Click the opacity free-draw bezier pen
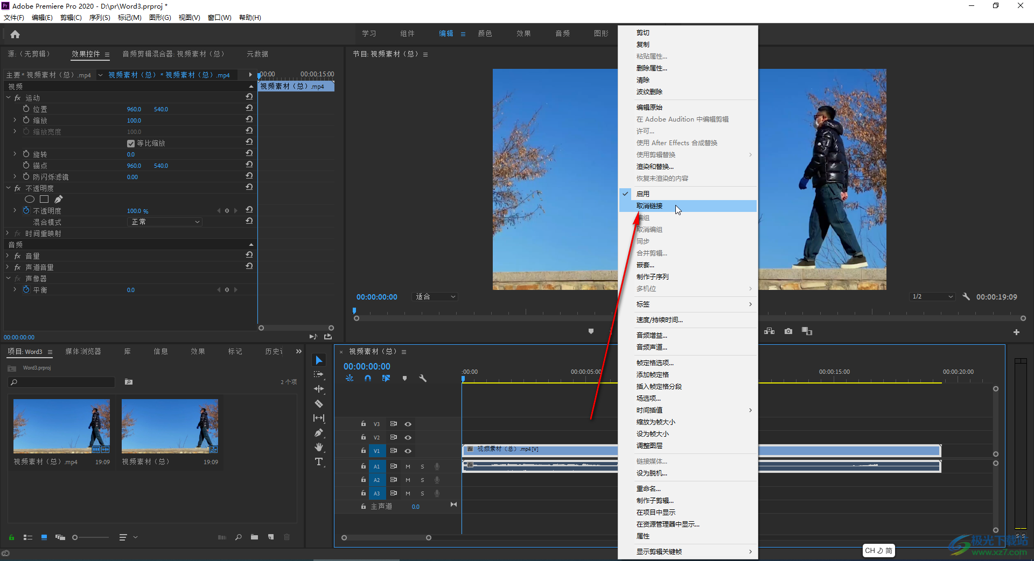1034x561 pixels. pos(59,200)
